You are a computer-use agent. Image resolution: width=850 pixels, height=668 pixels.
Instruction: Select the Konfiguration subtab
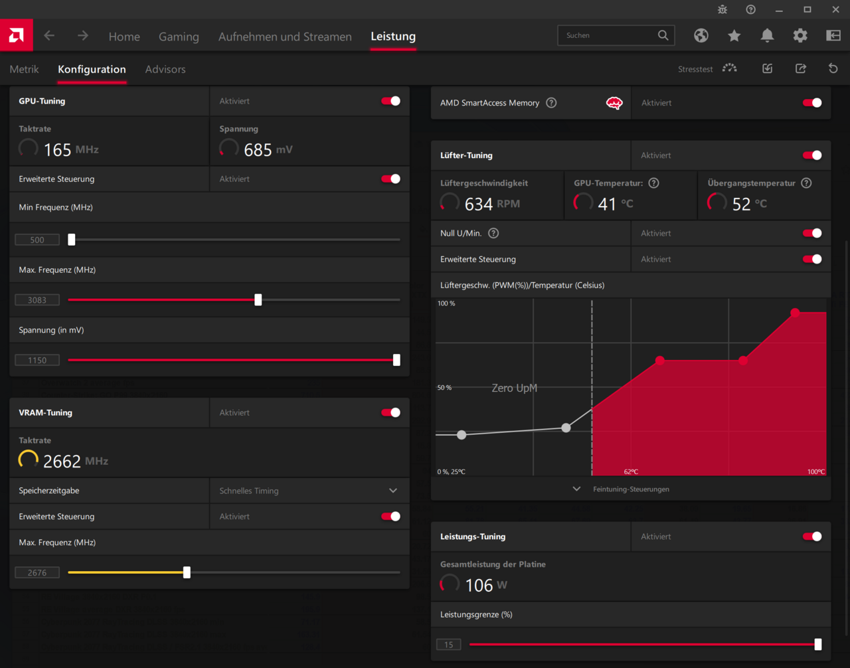pyautogui.click(x=92, y=69)
